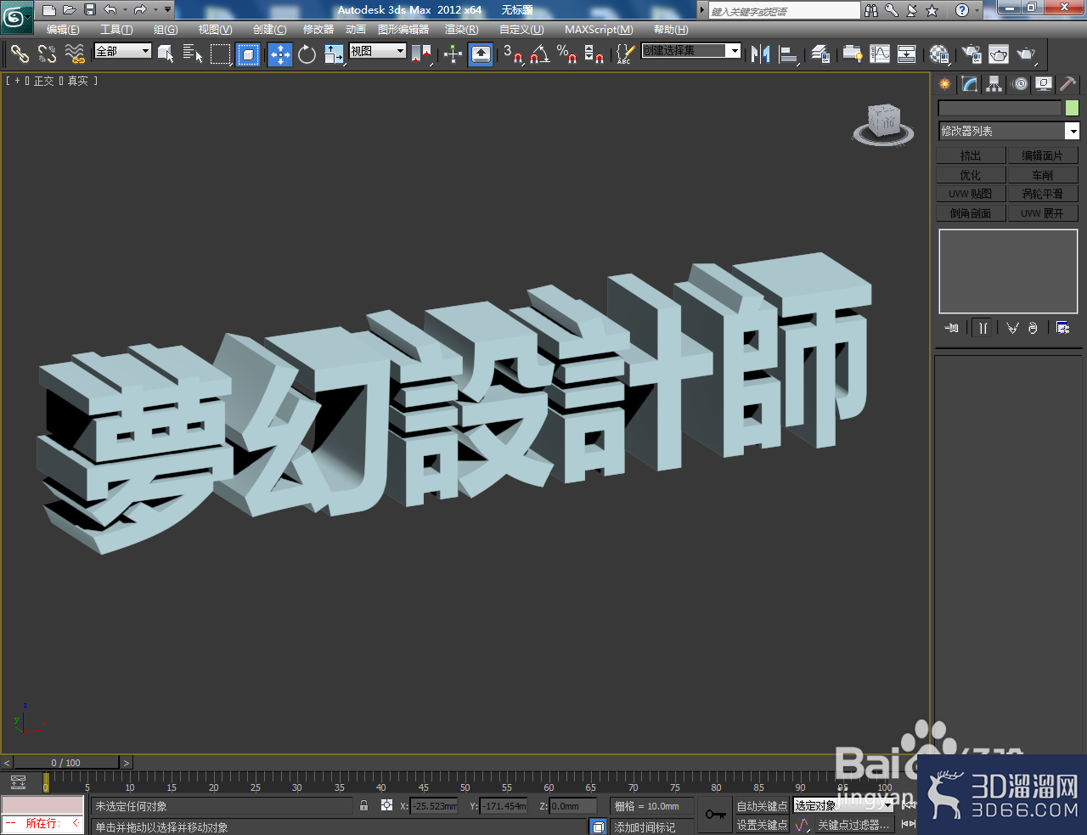Click the Use Pivot Point Center icon
Viewport: 1087px width, 835px height.
pos(421,54)
